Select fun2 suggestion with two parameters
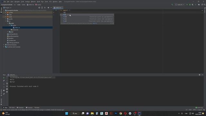 [x=87, y=21]
